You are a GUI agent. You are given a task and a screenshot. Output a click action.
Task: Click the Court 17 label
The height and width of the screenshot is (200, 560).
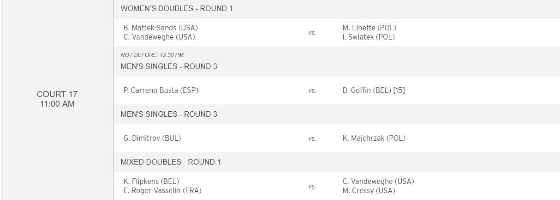pos(57,94)
